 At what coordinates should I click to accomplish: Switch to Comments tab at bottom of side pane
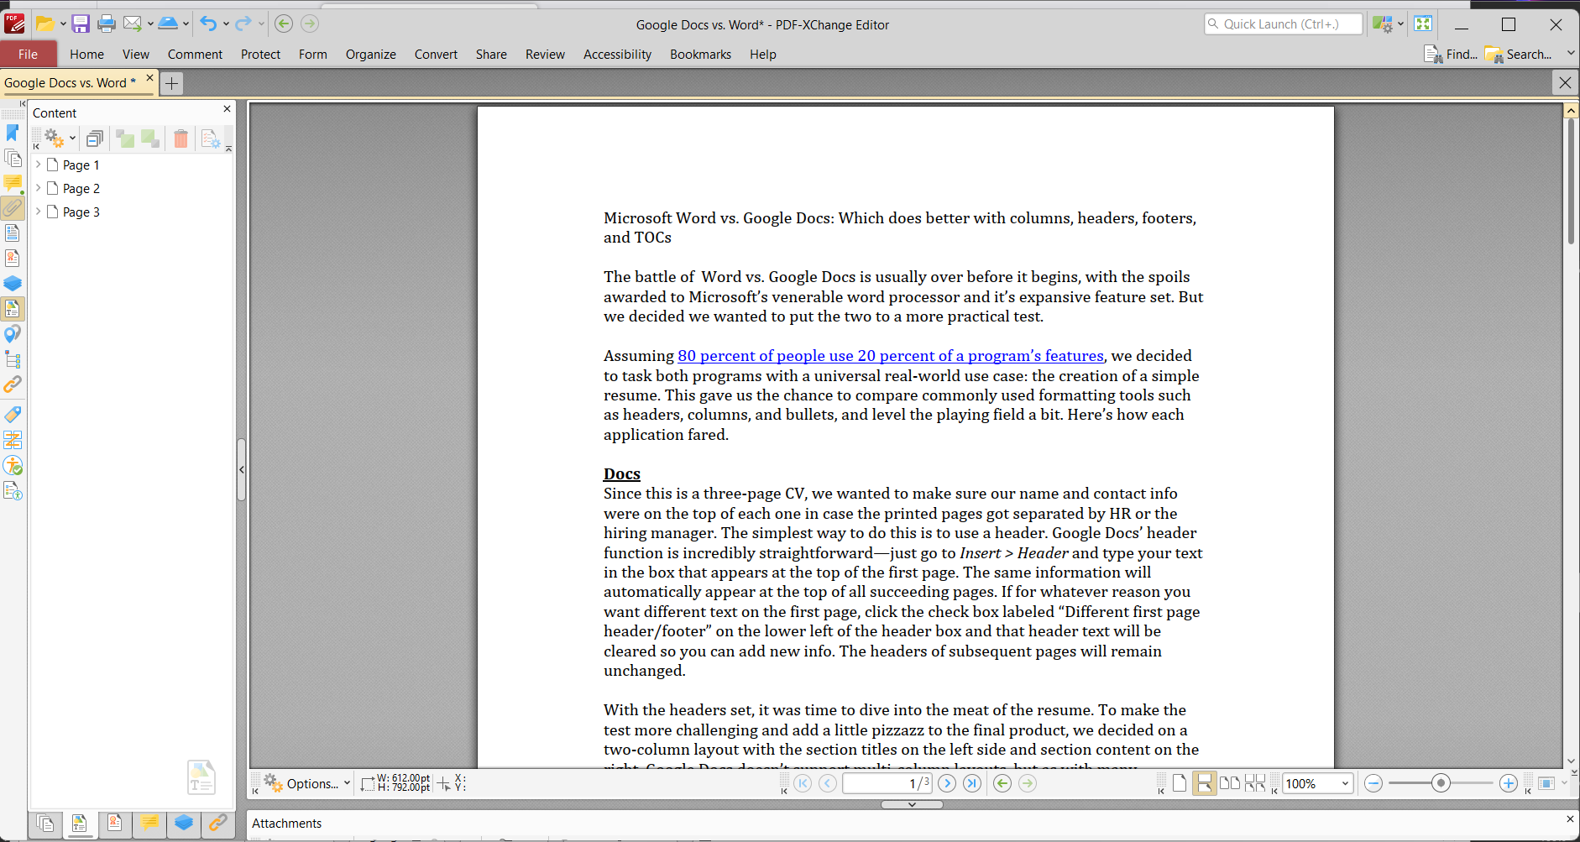point(149,824)
